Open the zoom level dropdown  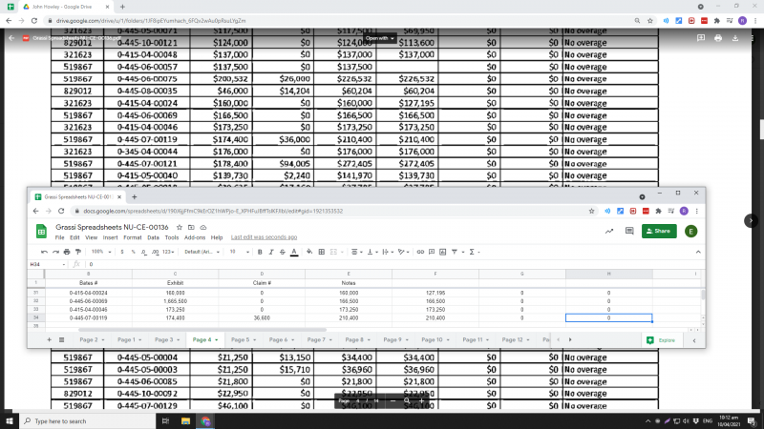[x=102, y=252]
